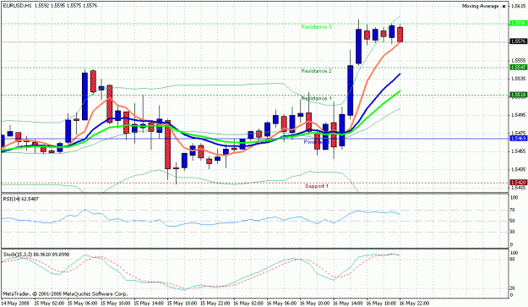Click the expert advisor icon beside Moving Average
This screenshot has height=307, width=528.
(x=504, y=6)
